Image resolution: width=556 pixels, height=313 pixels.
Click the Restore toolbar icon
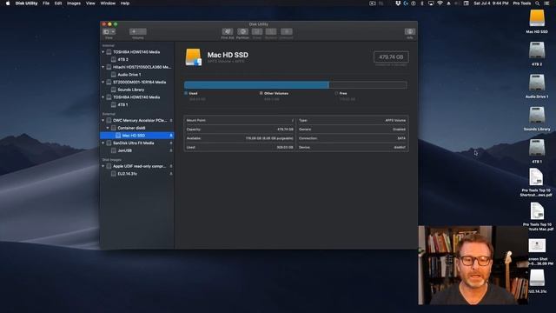point(271,31)
